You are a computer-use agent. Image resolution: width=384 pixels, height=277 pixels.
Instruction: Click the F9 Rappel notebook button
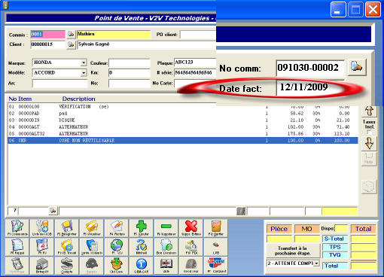[x=17, y=247]
